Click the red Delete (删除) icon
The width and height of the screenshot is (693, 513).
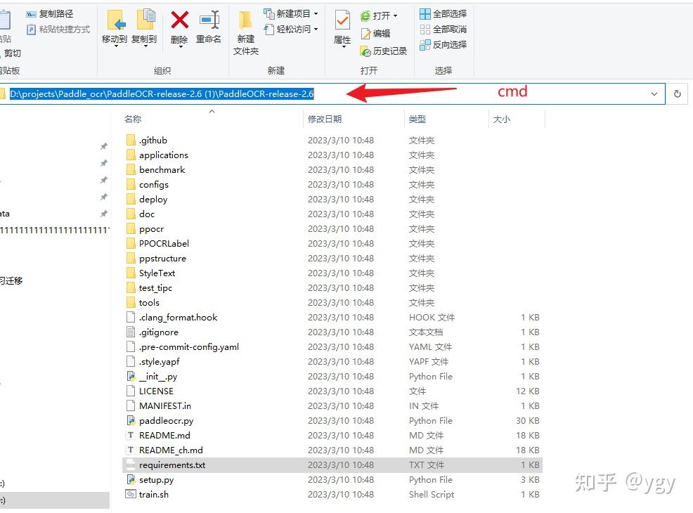point(179,20)
